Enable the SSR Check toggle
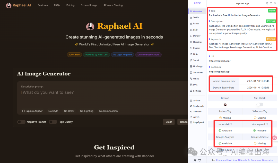278x163 pixels. [x=260, y=104]
